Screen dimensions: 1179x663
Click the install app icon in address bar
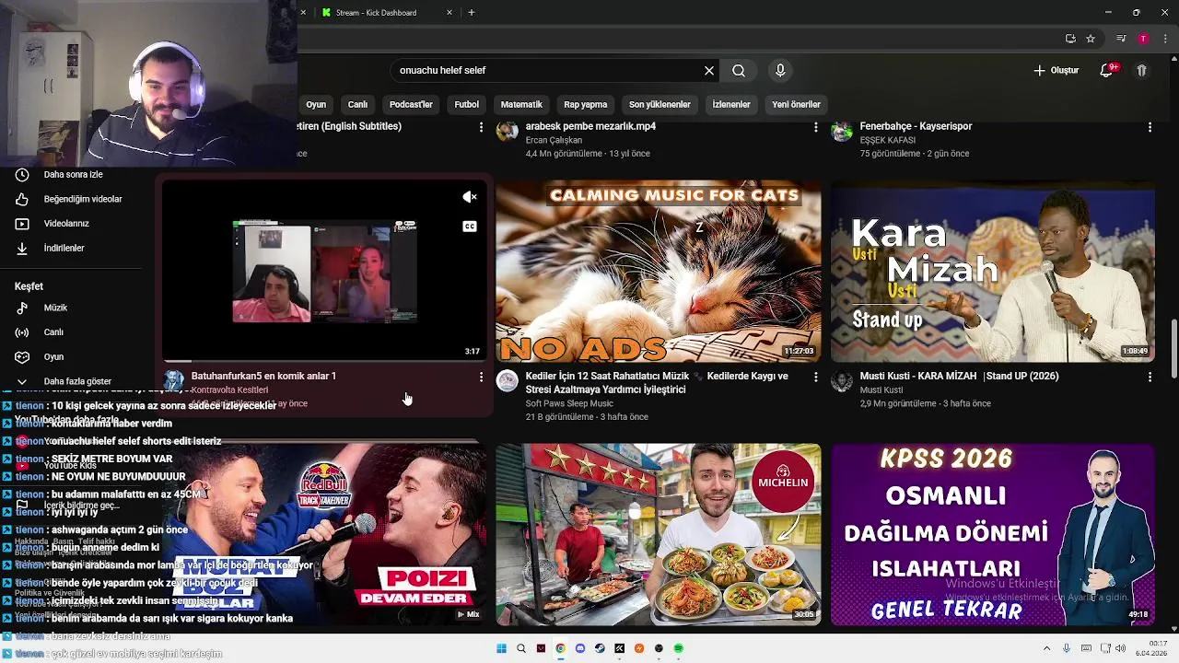[x=1070, y=39]
